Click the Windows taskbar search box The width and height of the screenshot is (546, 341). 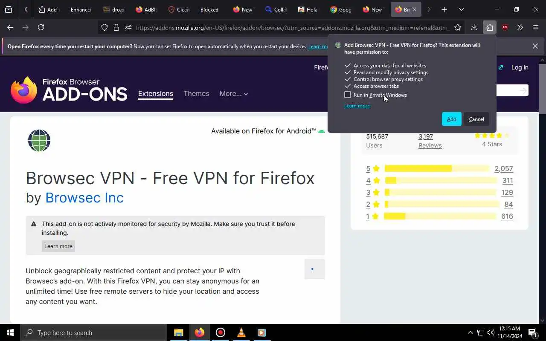click(94, 332)
